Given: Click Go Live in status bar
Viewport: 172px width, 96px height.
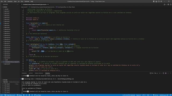Looking at the screenshot, I should point(155,95).
